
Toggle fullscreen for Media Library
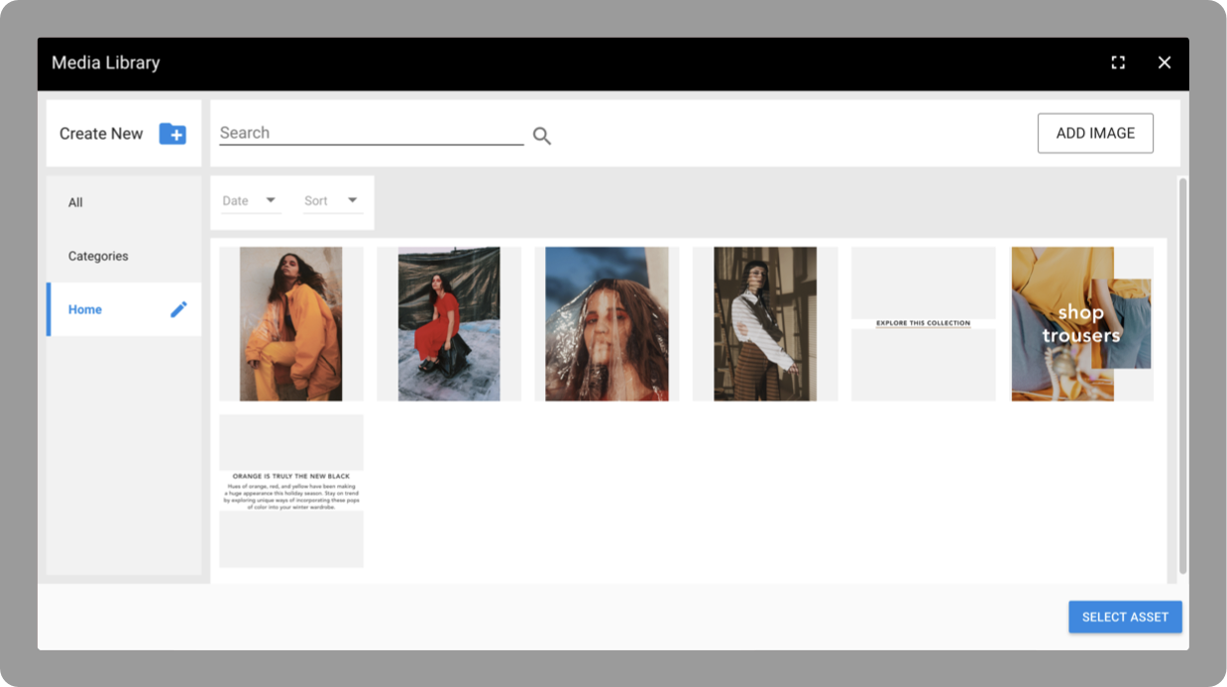tap(1118, 62)
